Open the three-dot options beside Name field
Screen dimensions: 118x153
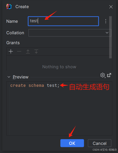click(106, 21)
